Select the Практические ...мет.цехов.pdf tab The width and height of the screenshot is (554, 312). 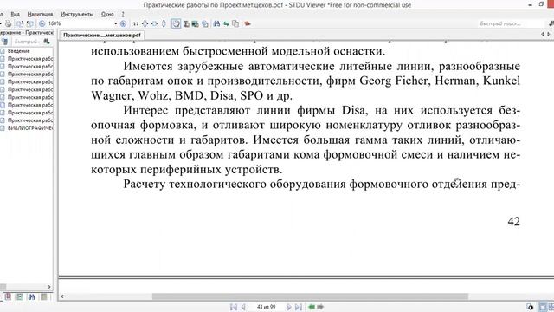(x=102, y=35)
